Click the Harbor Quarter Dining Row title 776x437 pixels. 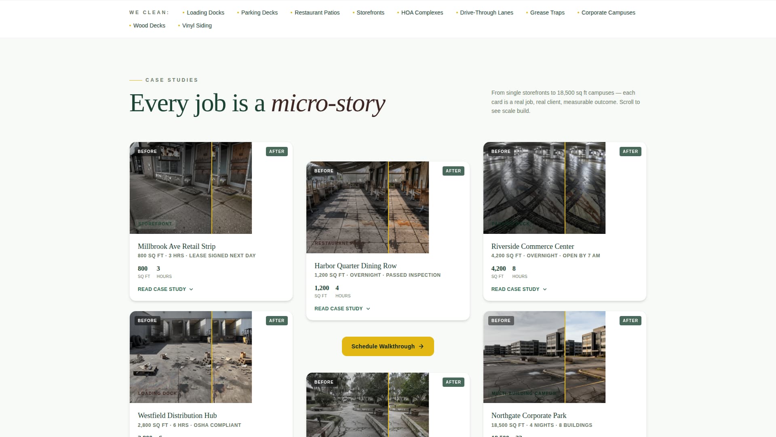click(x=356, y=266)
